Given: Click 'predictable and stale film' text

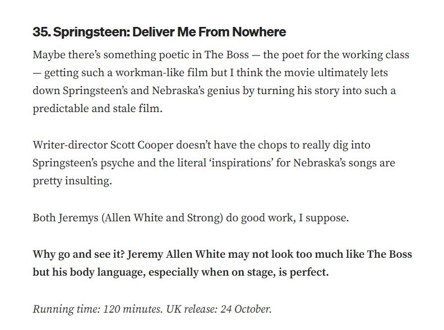Looking at the screenshot, I should 96,109.
